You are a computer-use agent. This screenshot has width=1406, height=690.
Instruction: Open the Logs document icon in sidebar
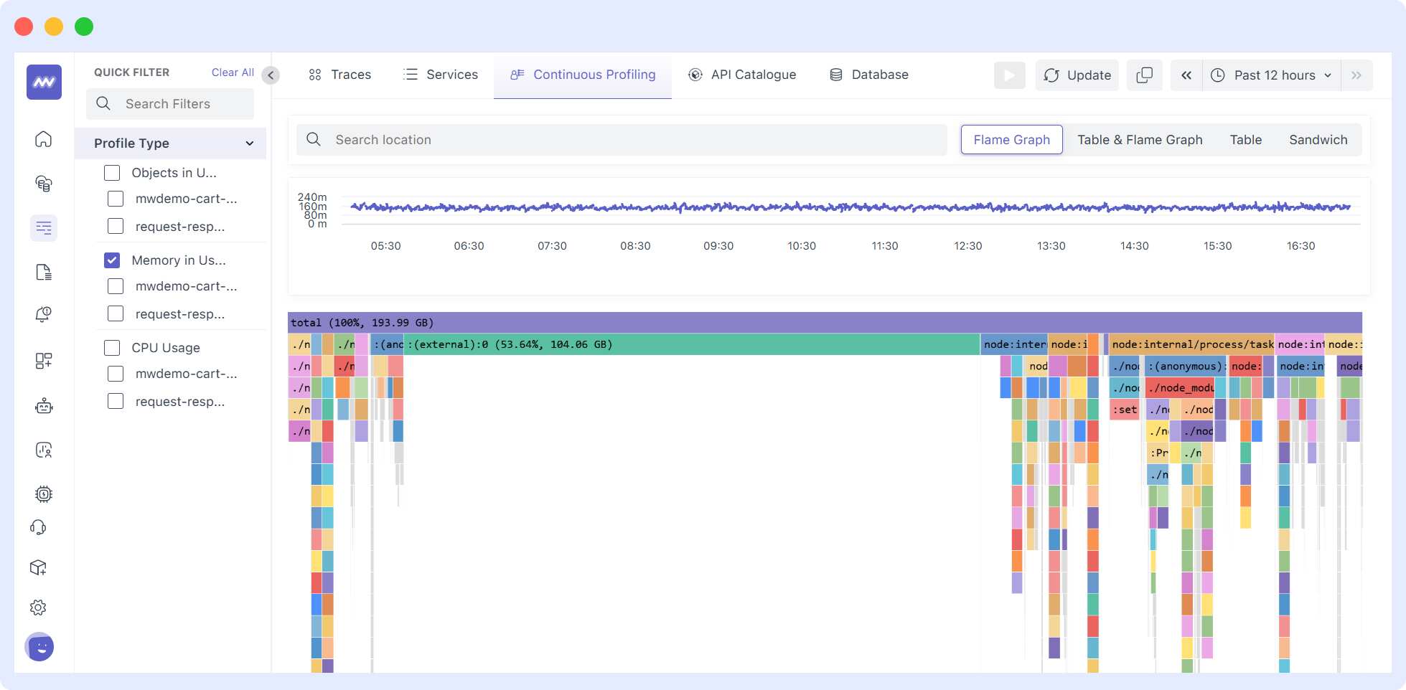(43, 272)
